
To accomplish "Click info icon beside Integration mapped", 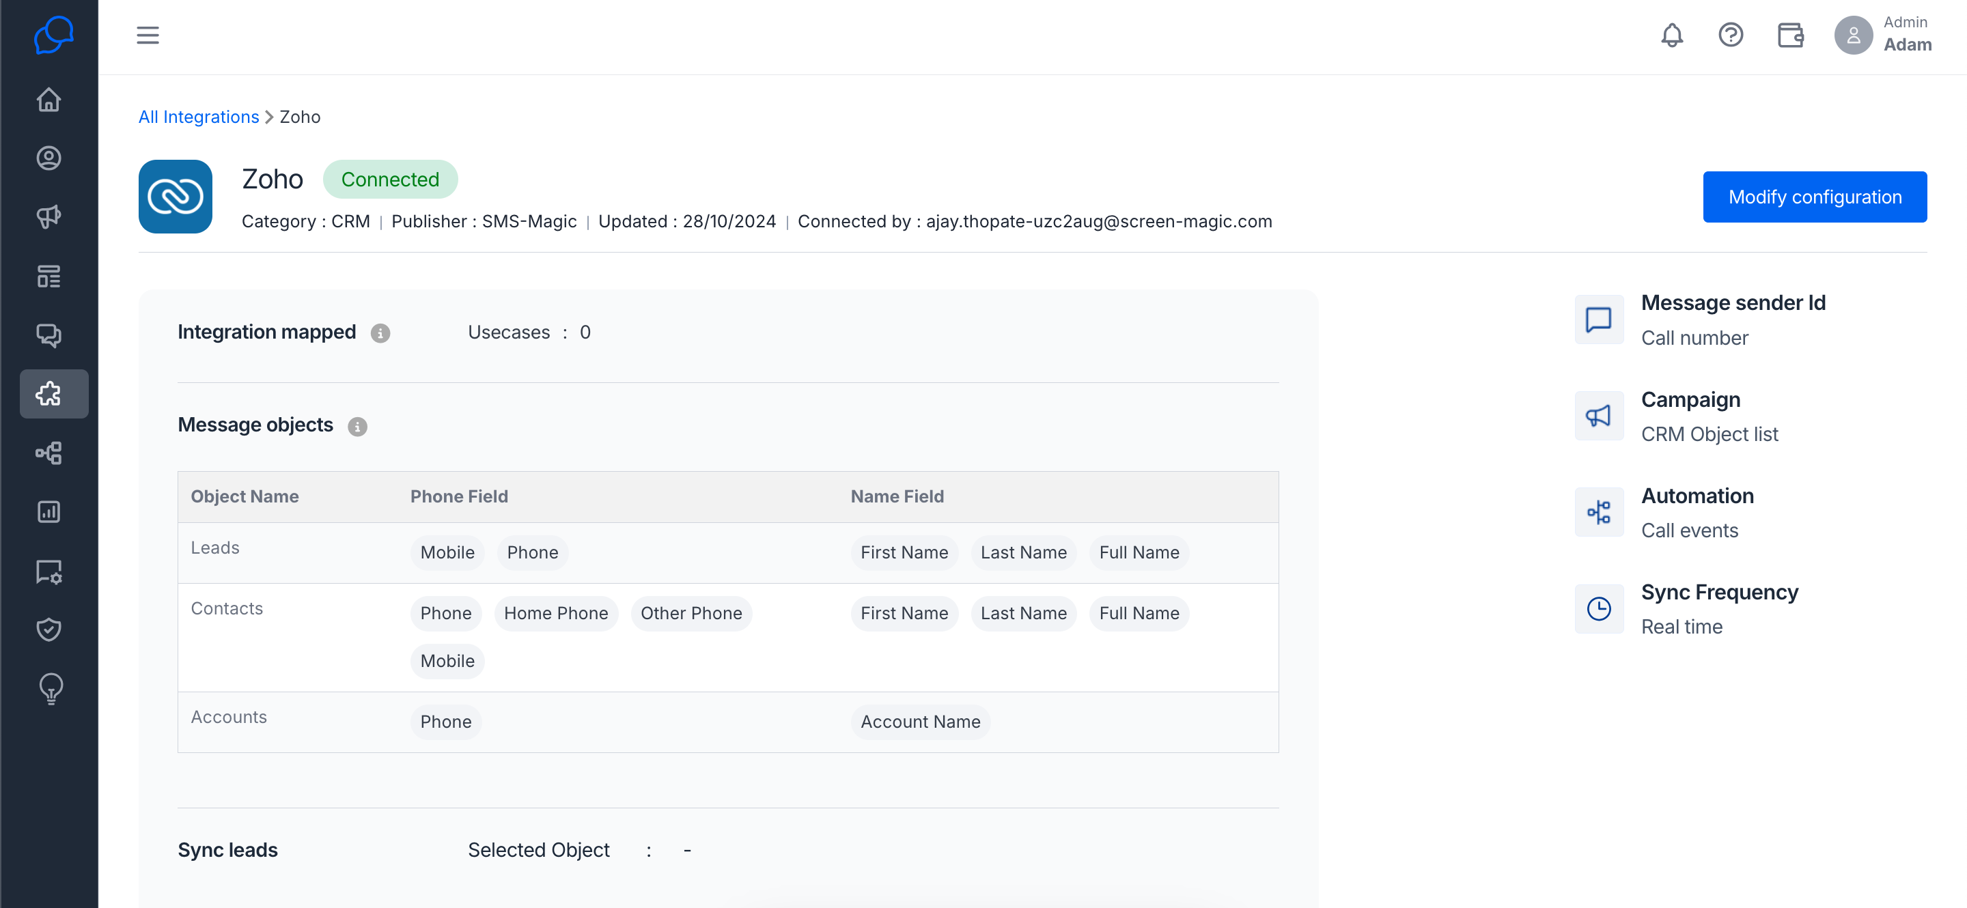I will pos(380,333).
